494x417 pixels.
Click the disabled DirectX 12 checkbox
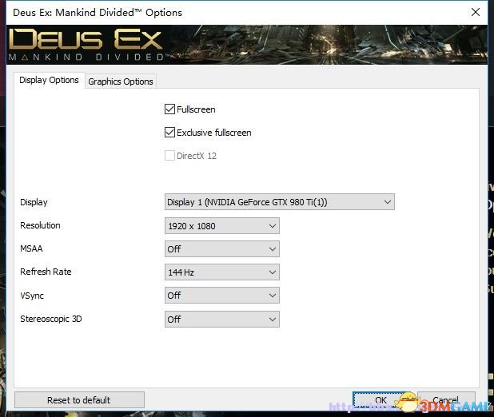(169, 156)
